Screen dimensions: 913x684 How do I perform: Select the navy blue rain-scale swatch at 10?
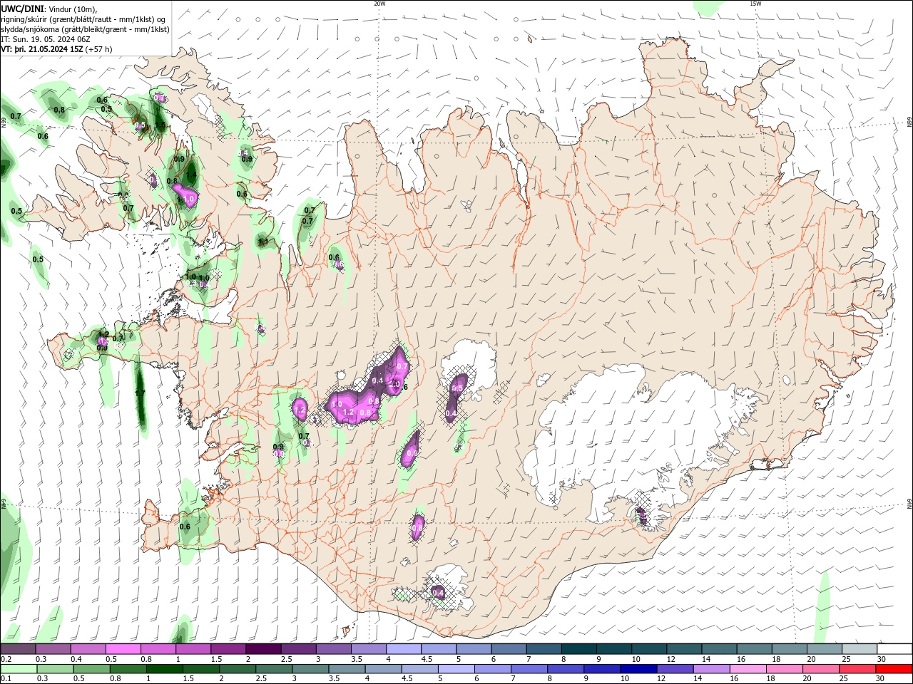point(637,669)
